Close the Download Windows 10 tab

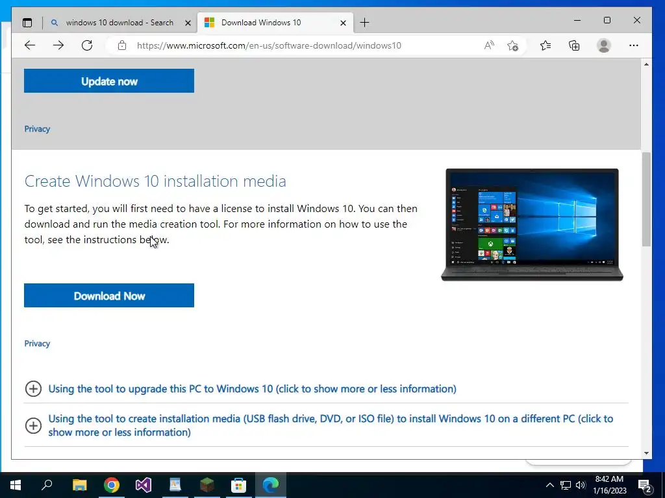343,23
